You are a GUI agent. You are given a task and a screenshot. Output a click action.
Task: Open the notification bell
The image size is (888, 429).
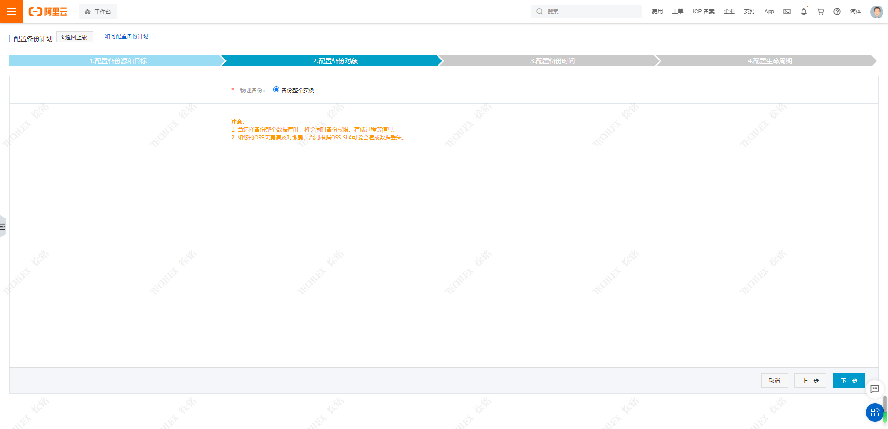click(x=804, y=12)
